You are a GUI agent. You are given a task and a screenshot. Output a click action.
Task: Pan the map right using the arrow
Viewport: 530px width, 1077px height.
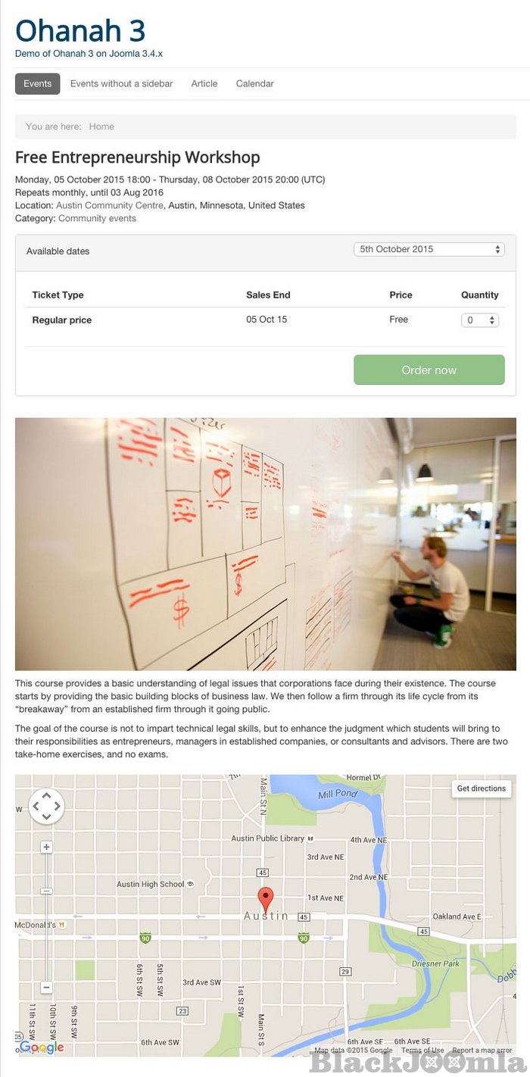click(x=57, y=806)
